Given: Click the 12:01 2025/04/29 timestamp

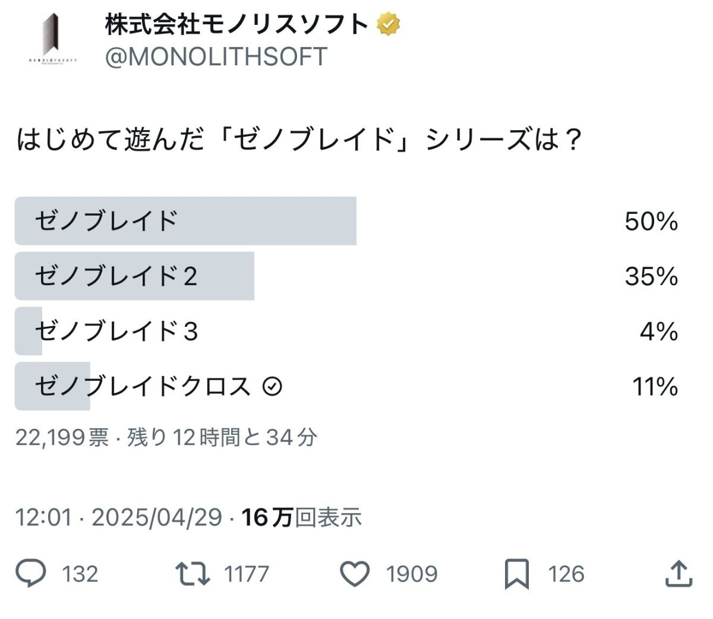Looking at the screenshot, I should [x=119, y=517].
